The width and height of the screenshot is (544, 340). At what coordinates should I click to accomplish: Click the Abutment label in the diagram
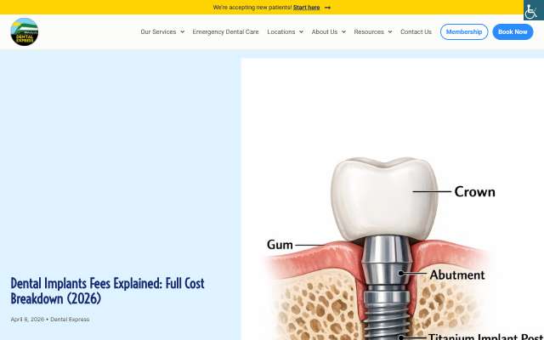point(457,275)
